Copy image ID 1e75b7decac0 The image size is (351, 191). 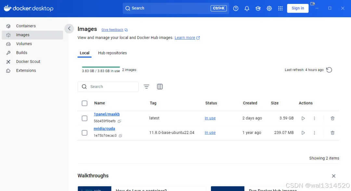(121, 136)
